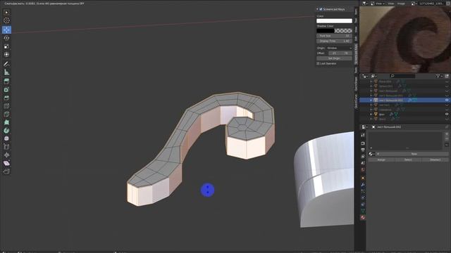
Task: Open the image editor type dropdown
Action: pos(365,4)
